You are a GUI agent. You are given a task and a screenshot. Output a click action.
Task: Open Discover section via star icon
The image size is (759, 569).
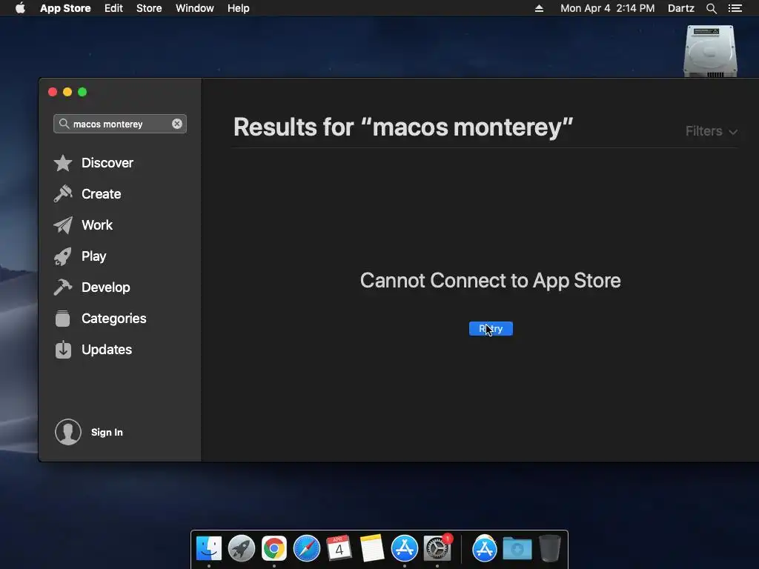(63, 163)
